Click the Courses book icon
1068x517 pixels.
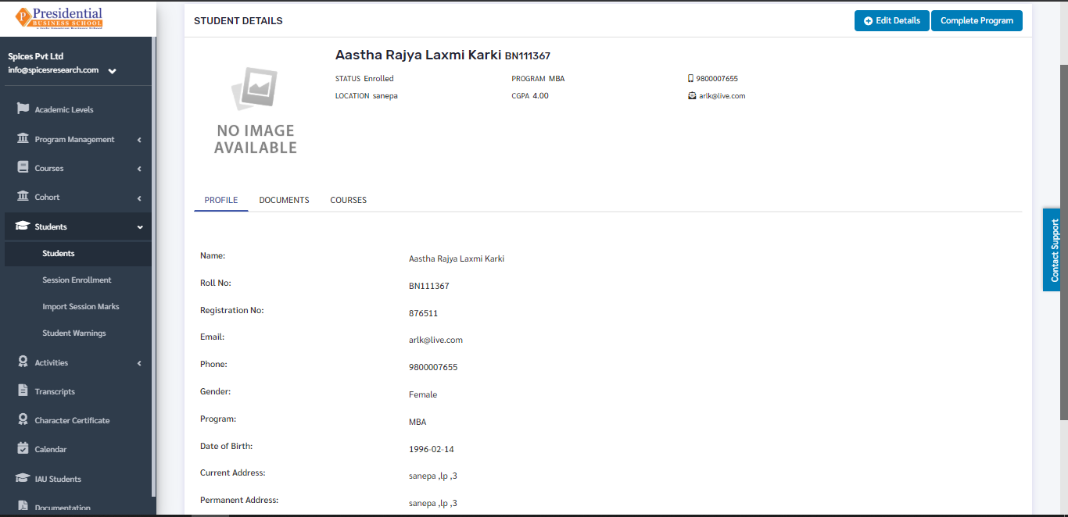click(23, 168)
